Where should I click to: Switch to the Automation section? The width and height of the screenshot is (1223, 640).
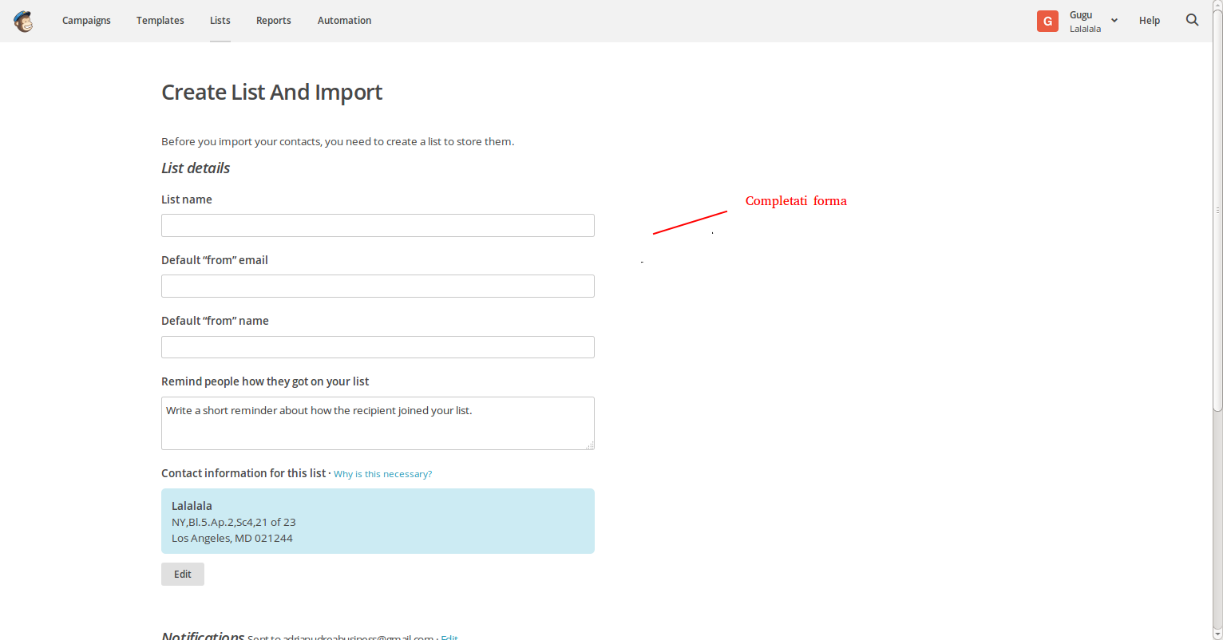coord(344,21)
